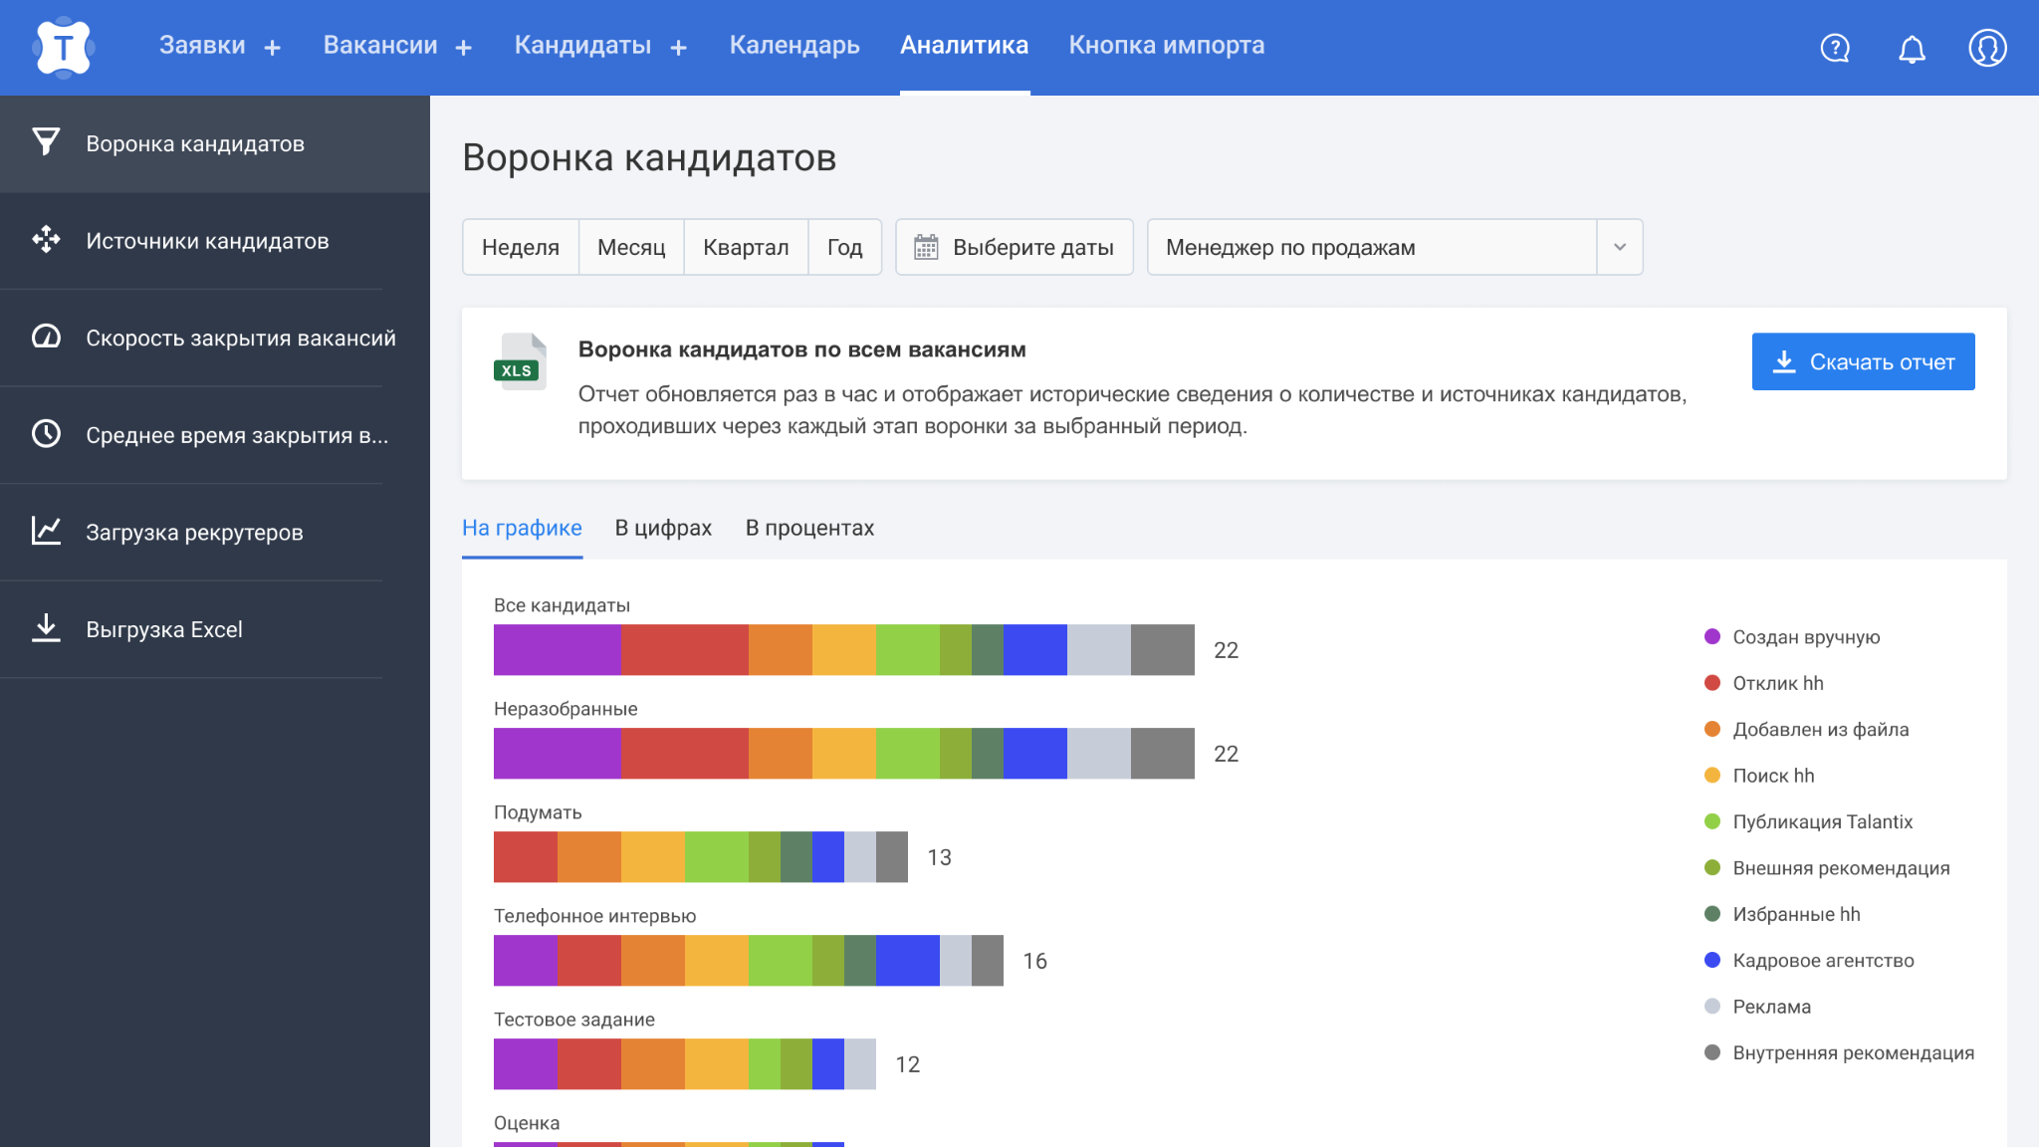Switch to В цифрах tab

tap(662, 528)
